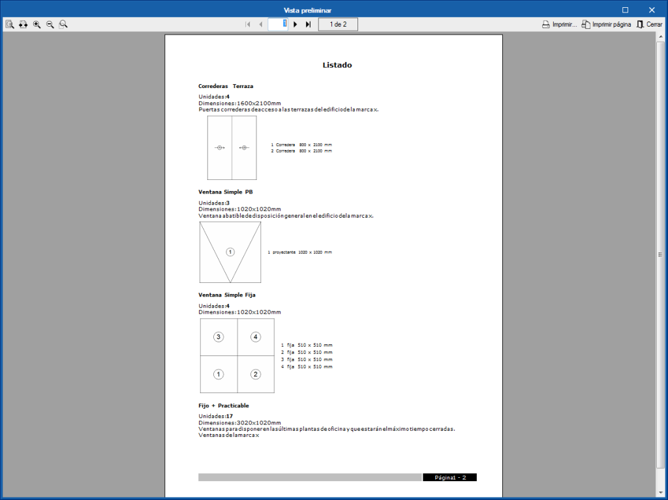Go to the first page
The image size is (668, 500).
tap(248, 24)
